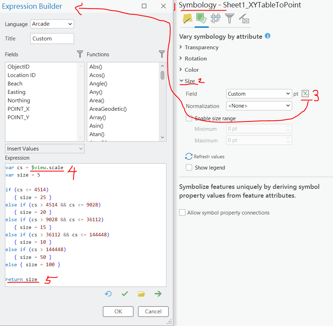Open the expression builder beside the Size field
333x326 pixels.
pos(305,94)
